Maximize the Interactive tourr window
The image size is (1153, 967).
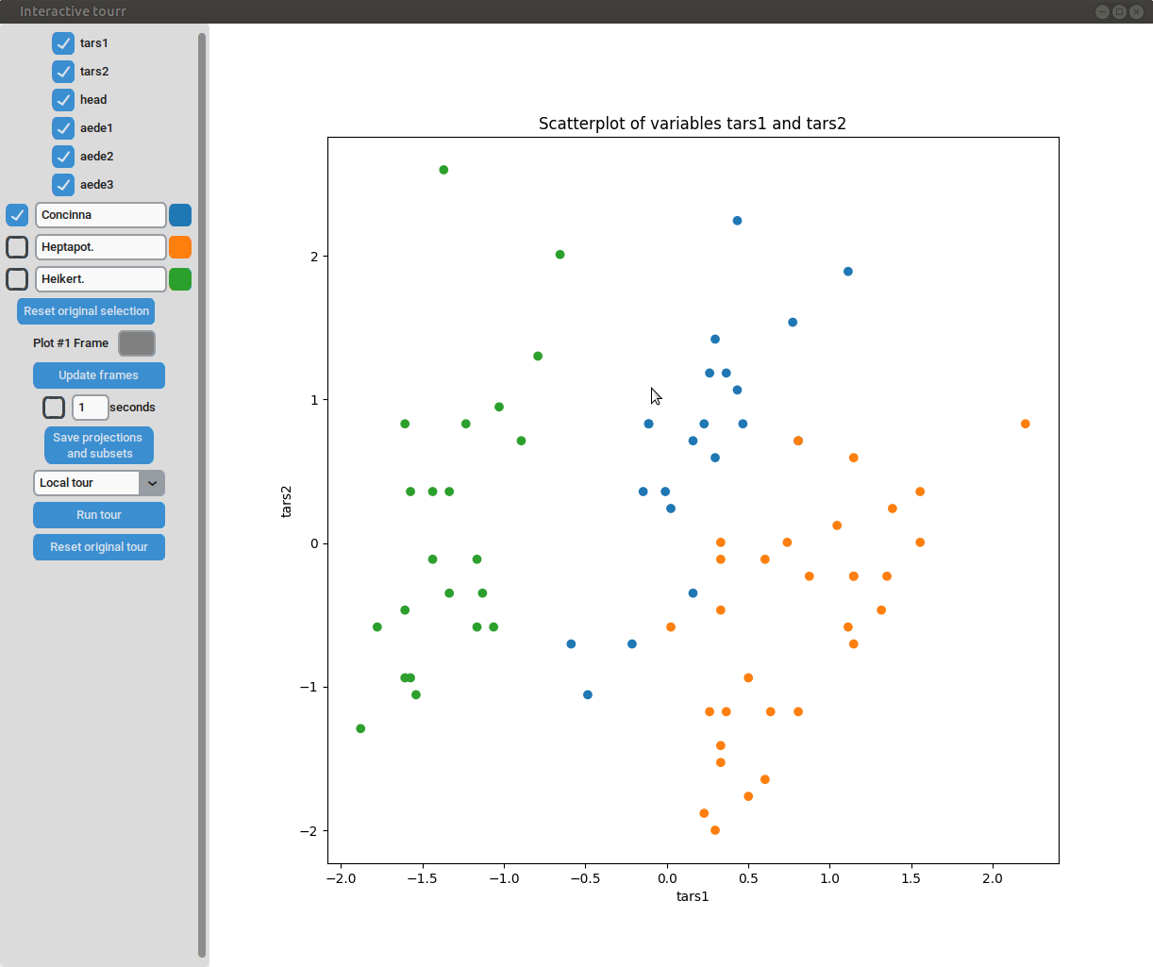[x=1119, y=11]
